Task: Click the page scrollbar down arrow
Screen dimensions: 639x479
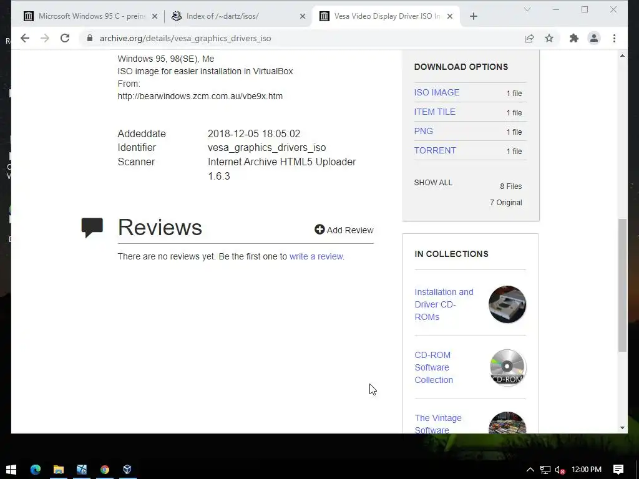Action: point(622,428)
